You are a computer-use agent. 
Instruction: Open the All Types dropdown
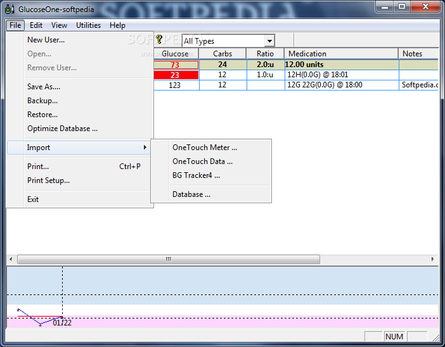pos(269,41)
